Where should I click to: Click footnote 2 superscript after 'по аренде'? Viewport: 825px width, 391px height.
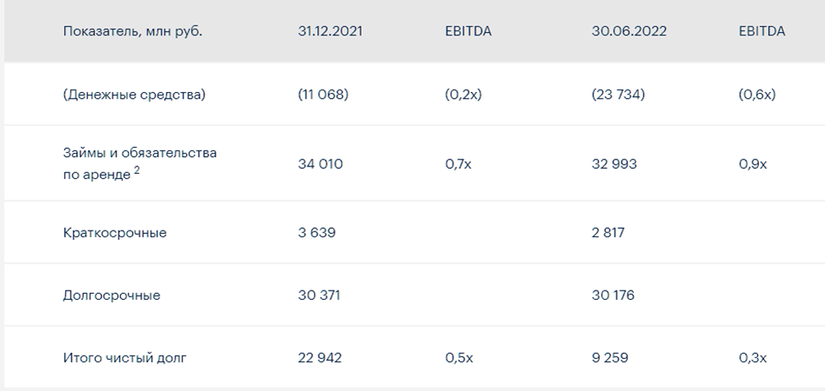point(137,170)
